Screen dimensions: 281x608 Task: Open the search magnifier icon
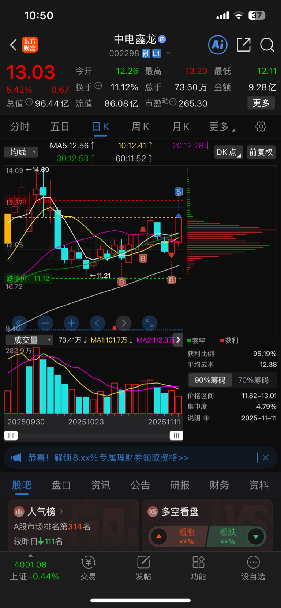[x=267, y=45]
